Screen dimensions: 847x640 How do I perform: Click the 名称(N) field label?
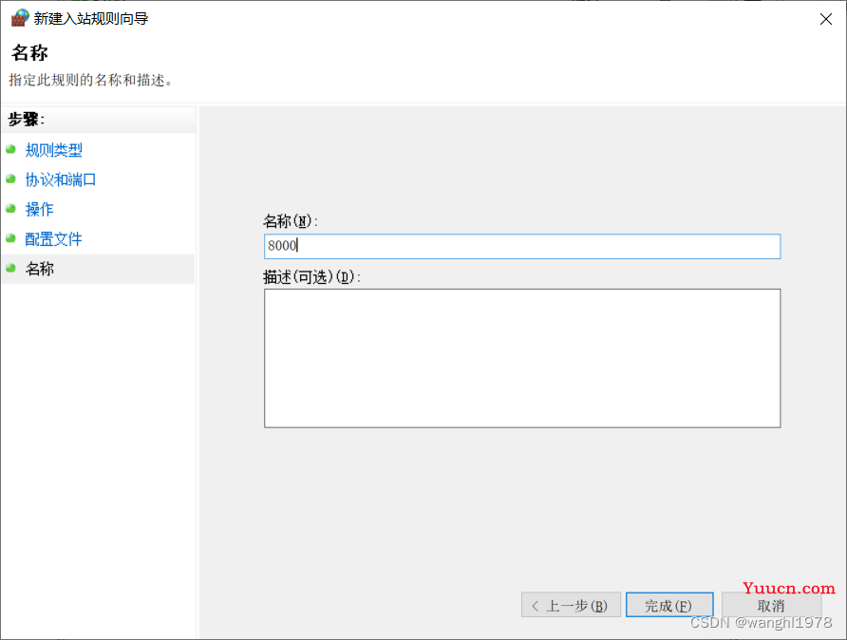291,221
